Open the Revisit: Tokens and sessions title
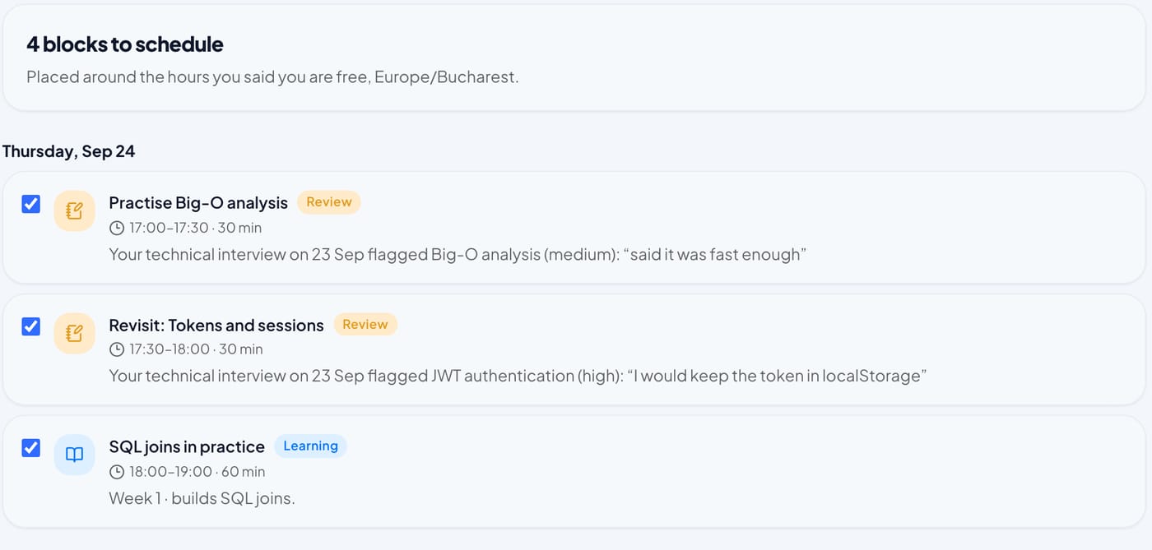Viewport: 1152px width, 550px height. pos(216,326)
